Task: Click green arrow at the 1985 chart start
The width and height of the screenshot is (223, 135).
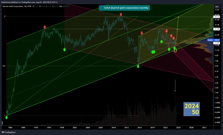Action: 6,117
